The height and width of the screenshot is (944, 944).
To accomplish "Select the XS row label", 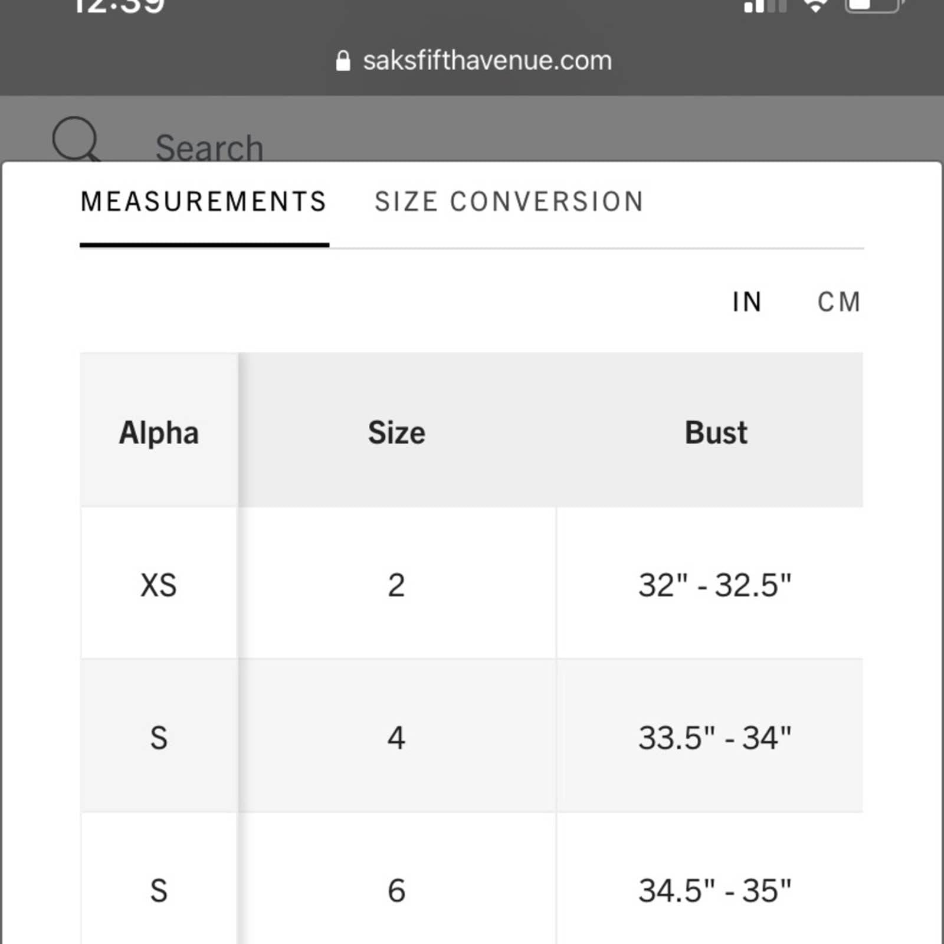I will tap(159, 584).
